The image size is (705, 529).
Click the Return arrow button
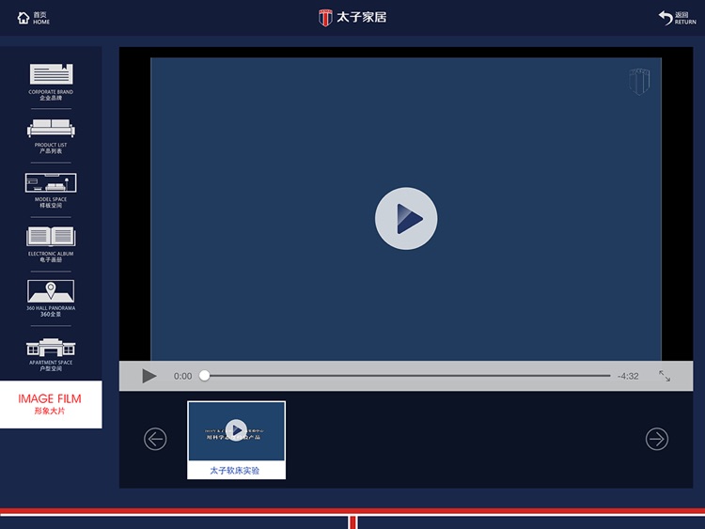677,18
